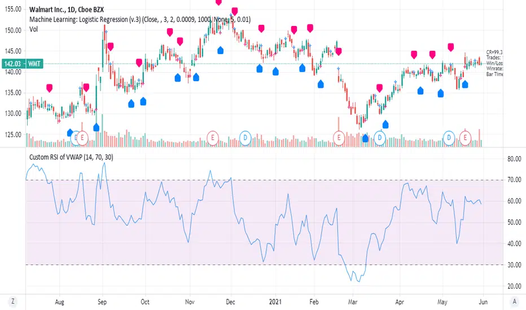526x310 pixels.
Task: Click the earnings E marker in May
Action: (465, 138)
